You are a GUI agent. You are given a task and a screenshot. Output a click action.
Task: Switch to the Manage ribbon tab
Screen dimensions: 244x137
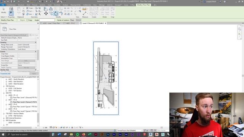coord(102,5)
